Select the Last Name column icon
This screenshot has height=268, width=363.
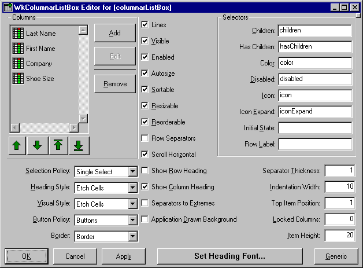click(x=18, y=34)
